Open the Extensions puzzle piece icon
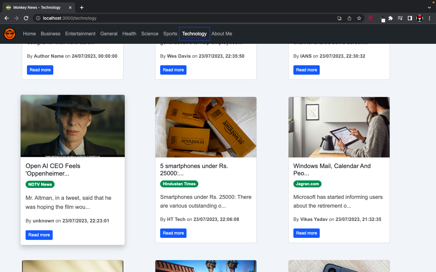 click(390, 18)
